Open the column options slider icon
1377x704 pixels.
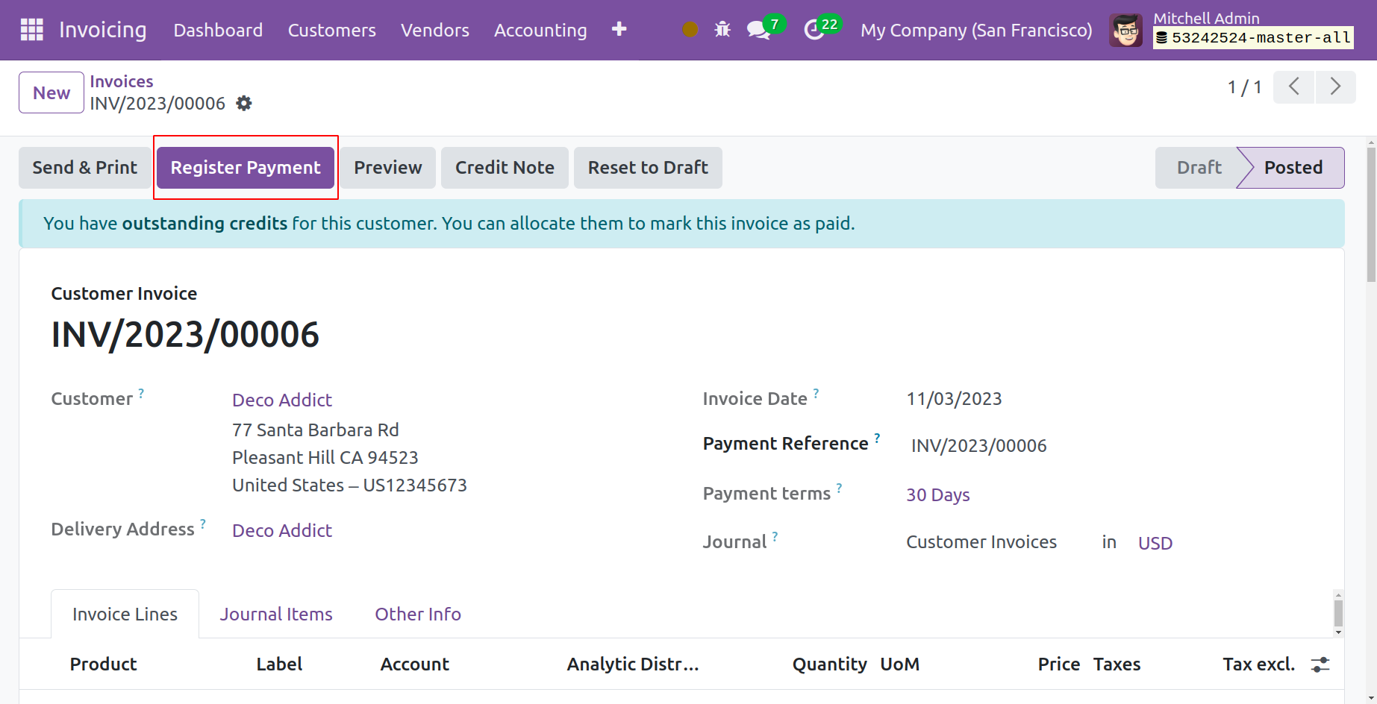[1320, 664]
